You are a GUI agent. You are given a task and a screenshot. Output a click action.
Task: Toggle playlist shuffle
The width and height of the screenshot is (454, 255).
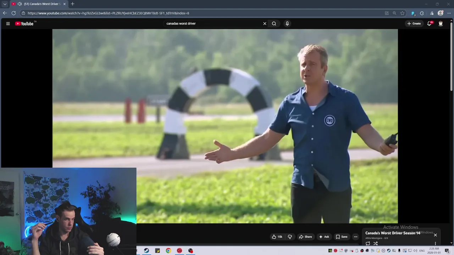(x=376, y=243)
